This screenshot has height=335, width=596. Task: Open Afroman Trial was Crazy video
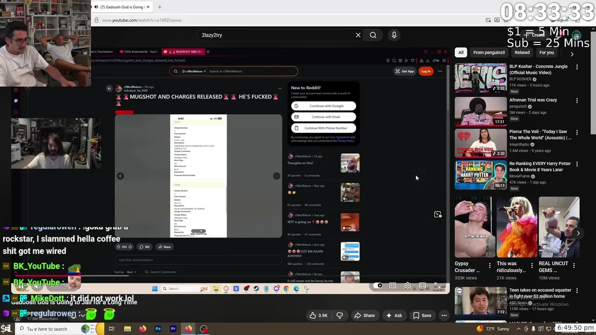point(481,112)
